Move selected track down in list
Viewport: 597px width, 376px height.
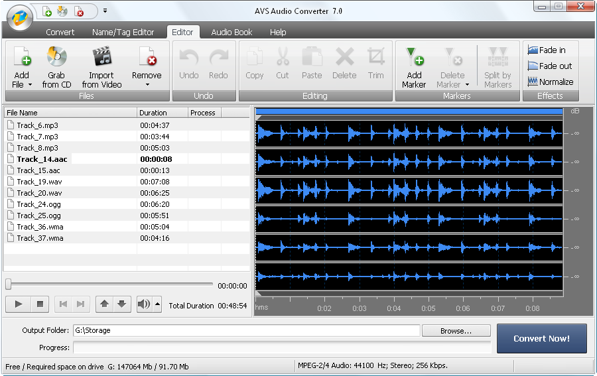point(121,304)
